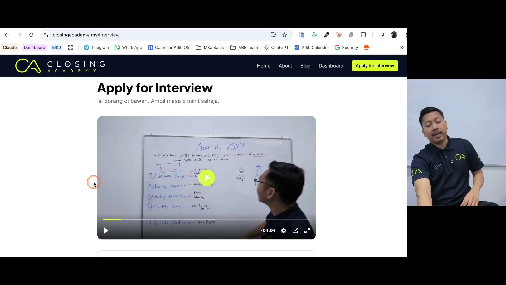
Task: Open Dashboard in the site navigation
Action: tap(331, 66)
